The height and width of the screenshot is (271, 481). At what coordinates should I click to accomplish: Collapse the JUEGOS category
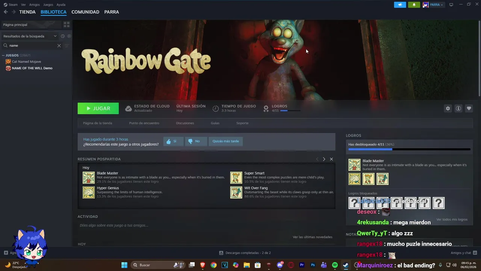(3, 55)
